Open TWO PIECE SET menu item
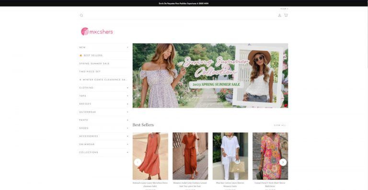This screenshot has width=368, height=190. pyautogui.click(x=90, y=72)
